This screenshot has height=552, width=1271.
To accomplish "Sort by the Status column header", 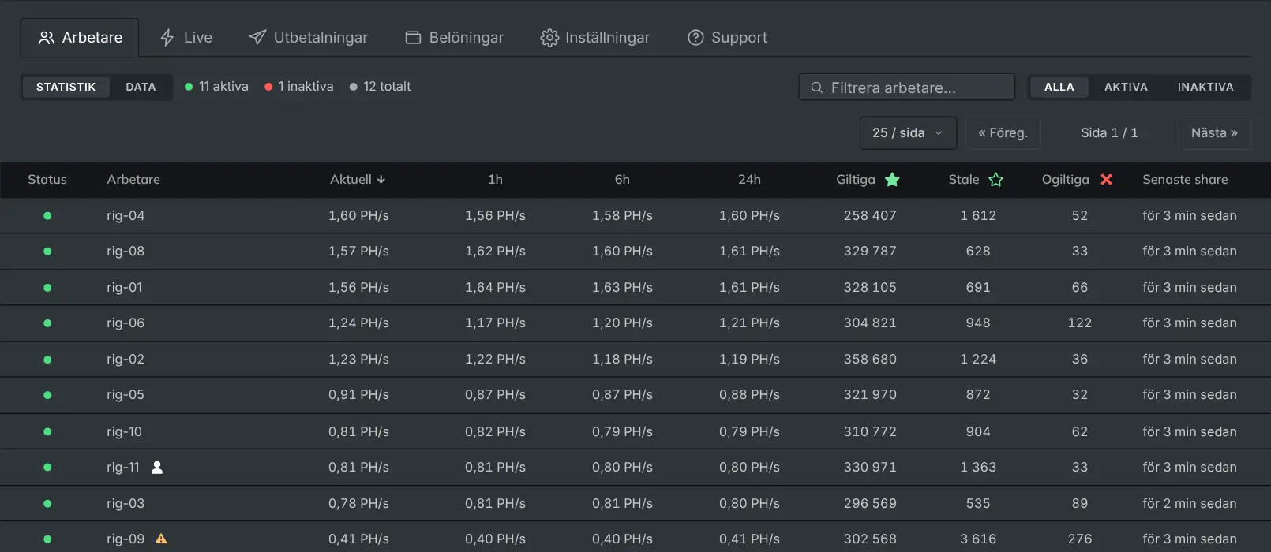I will [47, 180].
